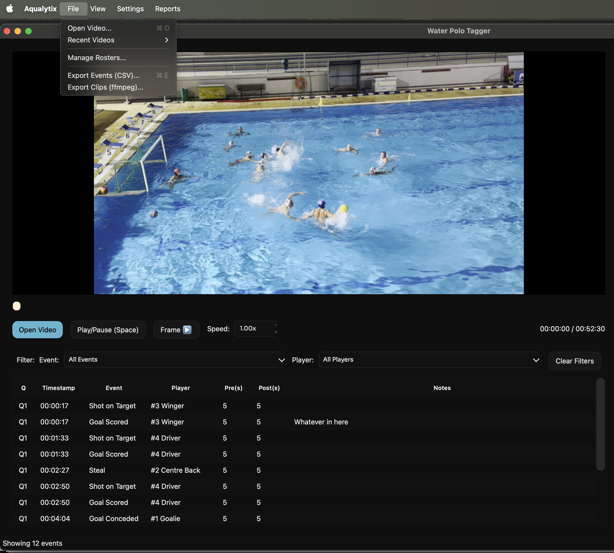The height and width of the screenshot is (553, 614).
Task: Click the Open Video button
Action: 37,329
